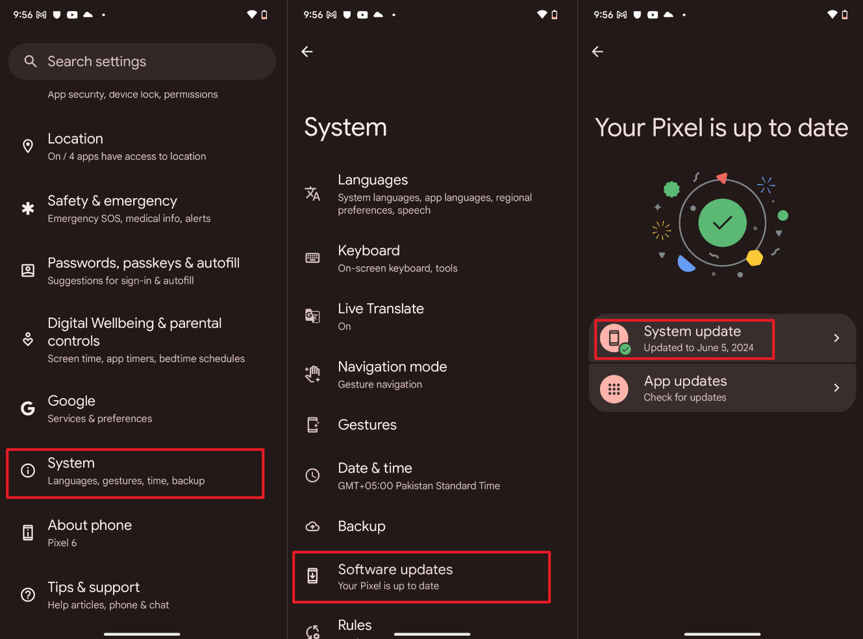863x639 pixels.
Task: Click the "Pixel 6" text
Action: point(62,543)
